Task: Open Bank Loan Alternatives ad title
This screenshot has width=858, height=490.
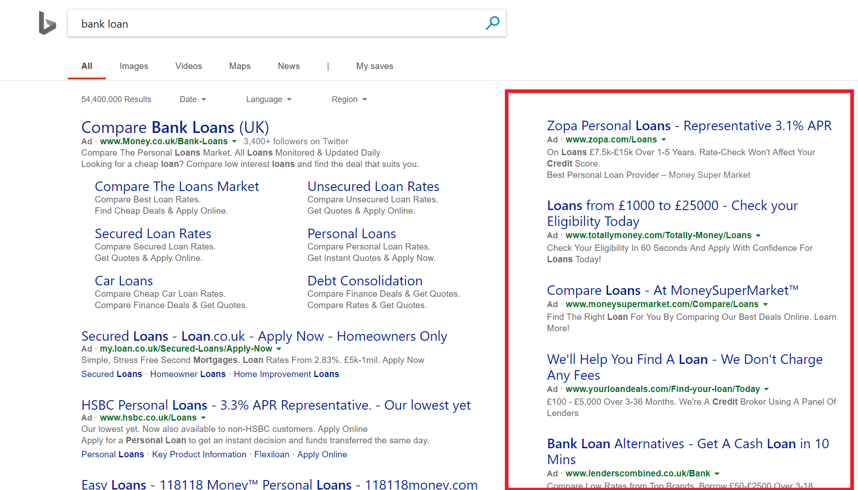Action: point(688,451)
